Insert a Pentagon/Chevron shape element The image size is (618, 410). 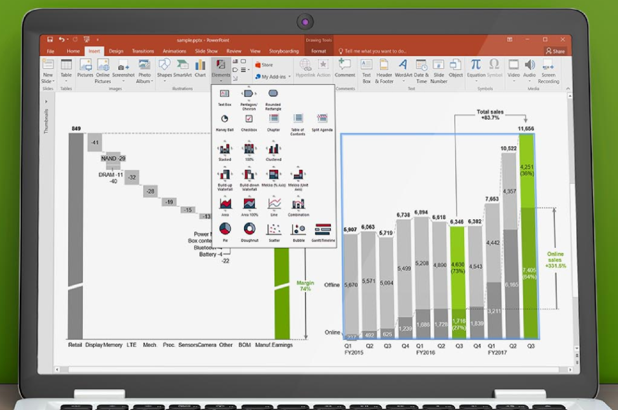click(249, 94)
